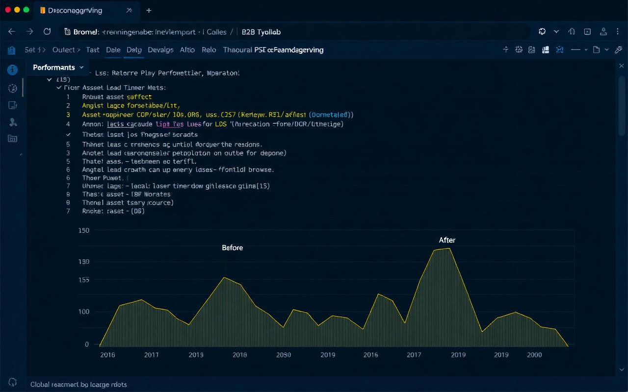Select line 'Angist Lagce forsetabee/Lit,'
This screenshot has height=392, width=628.
click(131, 105)
